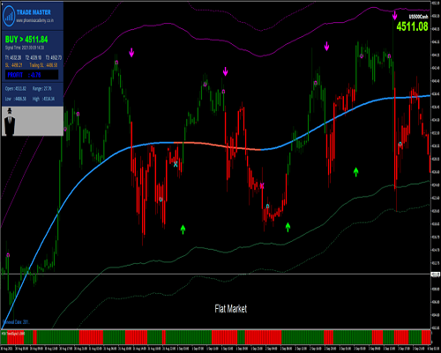Click the PROFIT value box
The height and width of the screenshot is (353, 441).
point(32,75)
